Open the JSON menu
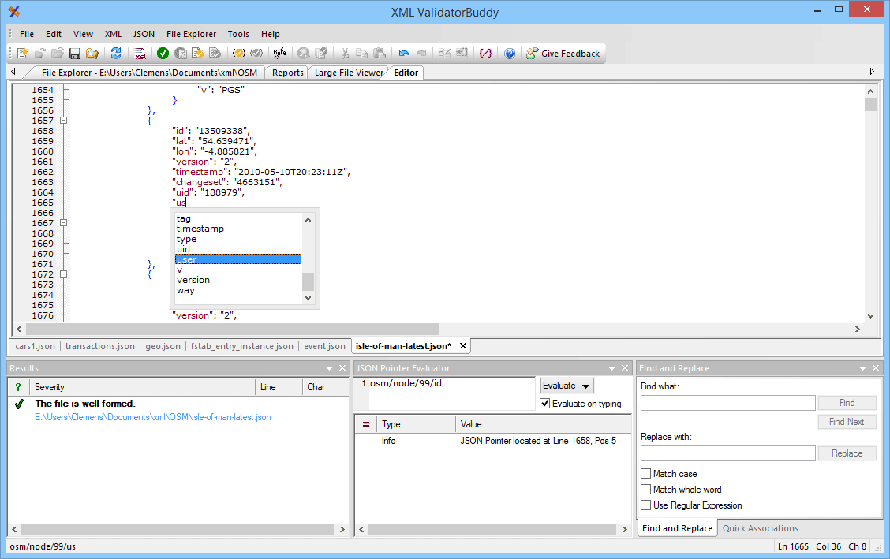This screenshot has height=559, width=890. [144, 34]
